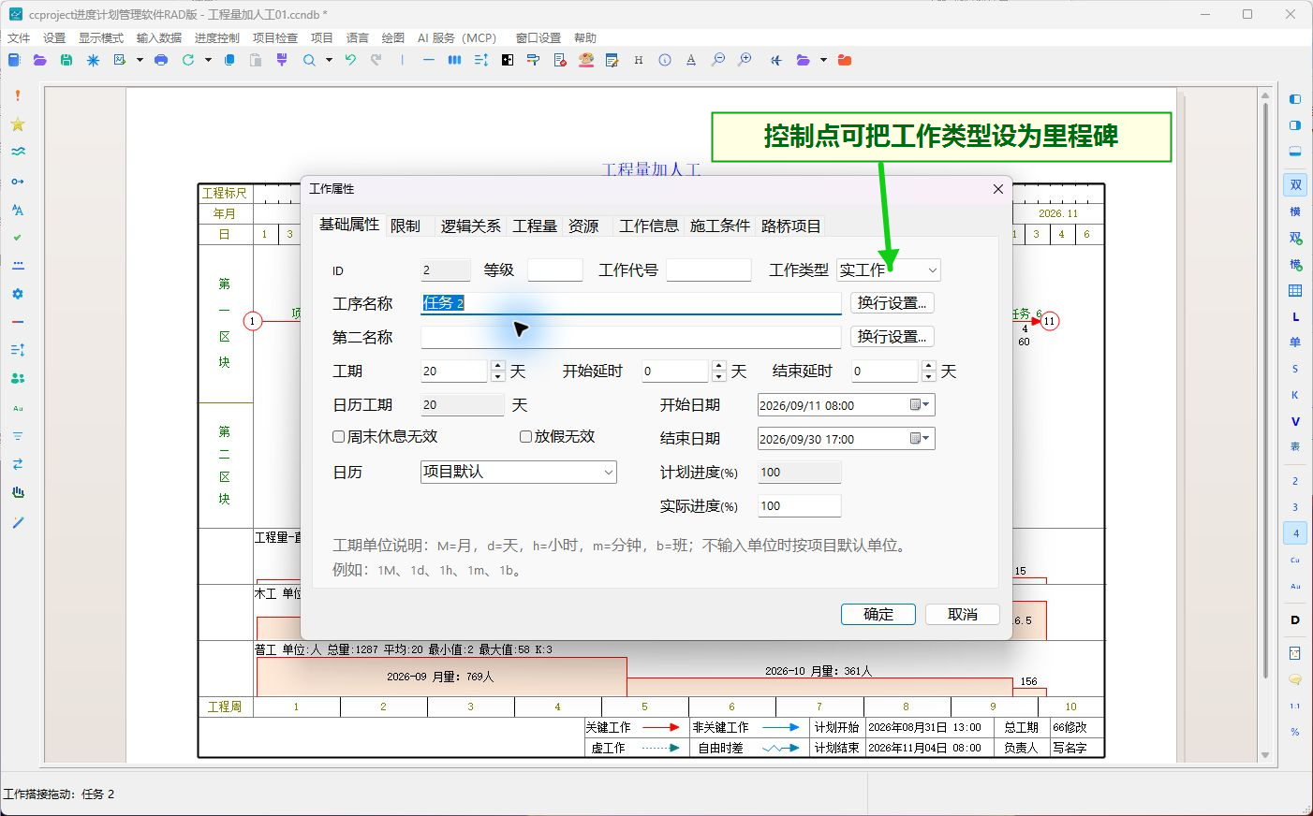Close the 工作属性 dialog
Viewport: 1313px width, 816px height.
click(997, 189)
